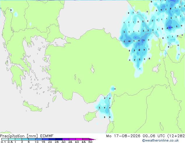This screenshot has height=143, width=185.
Task: Click the 40–45 mm magenta legend swatch
Action: coord(79,139)
